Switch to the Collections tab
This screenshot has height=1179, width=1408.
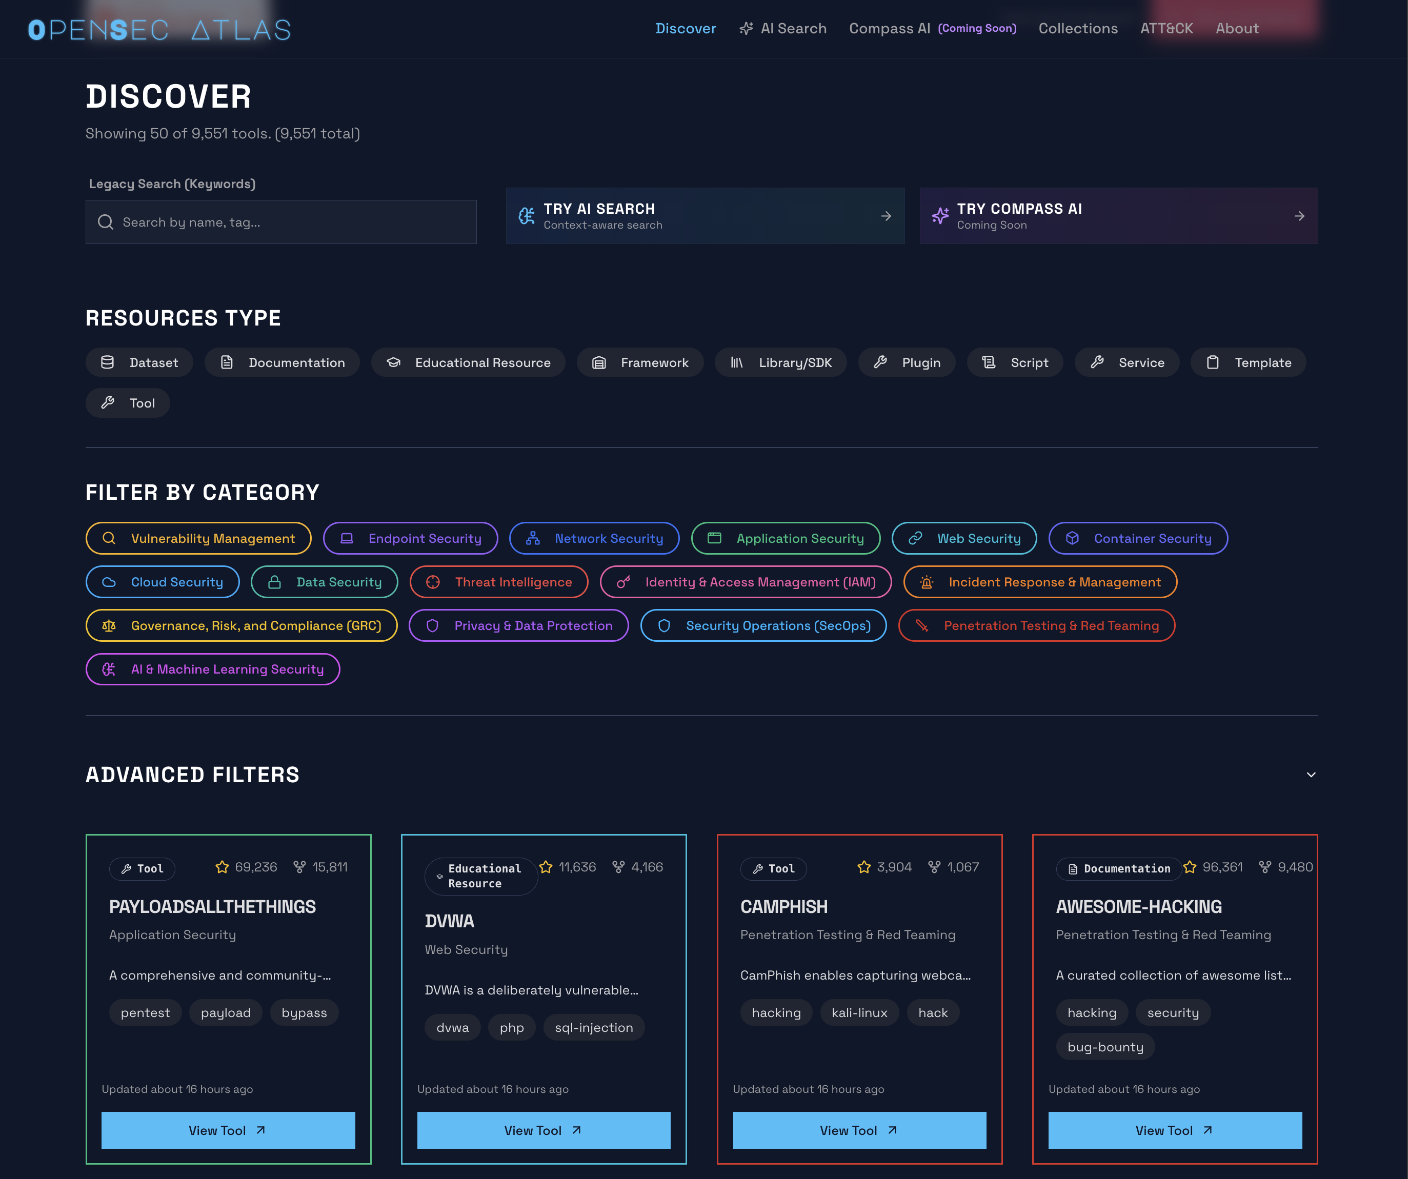(x=1077, y=28)
